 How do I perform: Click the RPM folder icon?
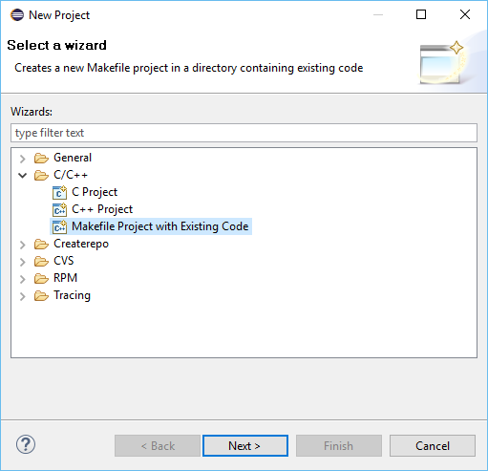[x=41, y=278]
